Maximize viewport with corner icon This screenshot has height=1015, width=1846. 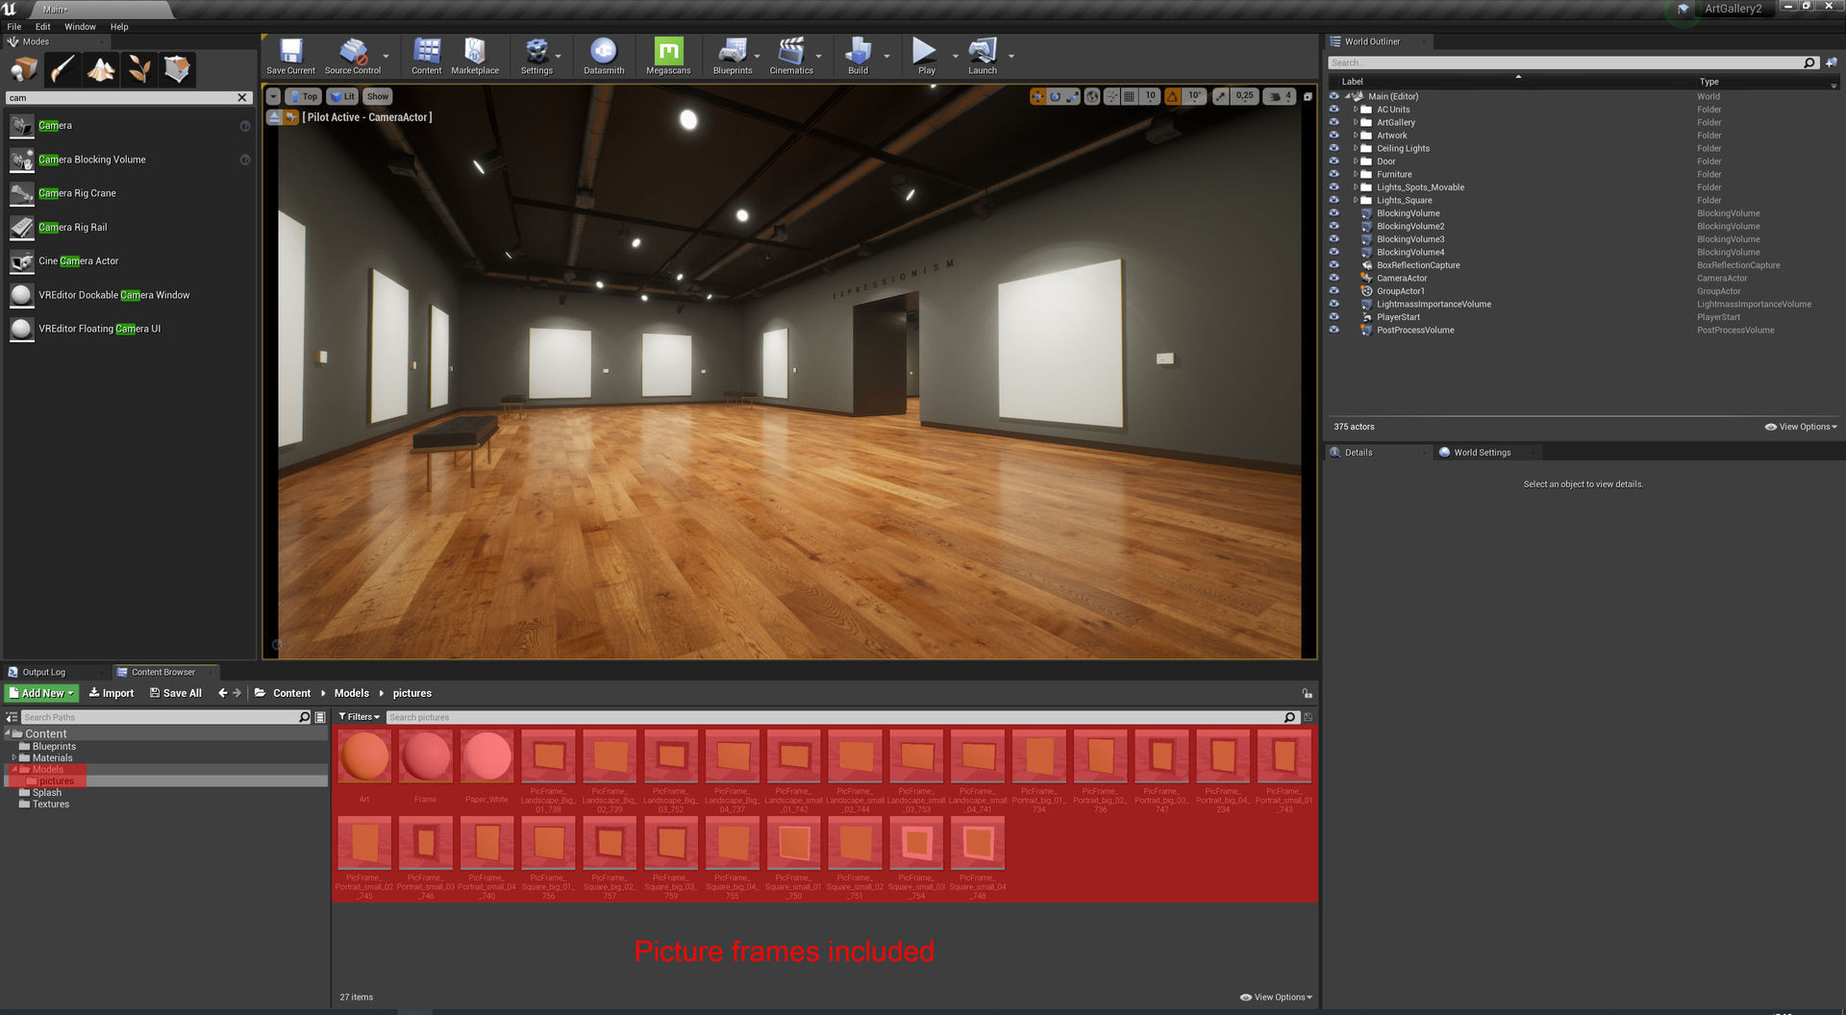1308,96
